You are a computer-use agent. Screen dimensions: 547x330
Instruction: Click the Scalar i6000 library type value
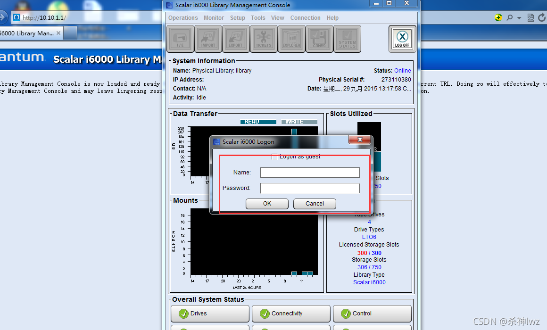[x=369, y=282]
